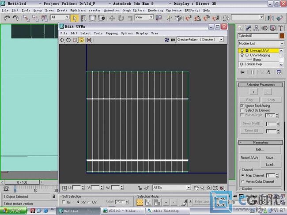Click the Cylinder01 object name field

pos(258,36)
